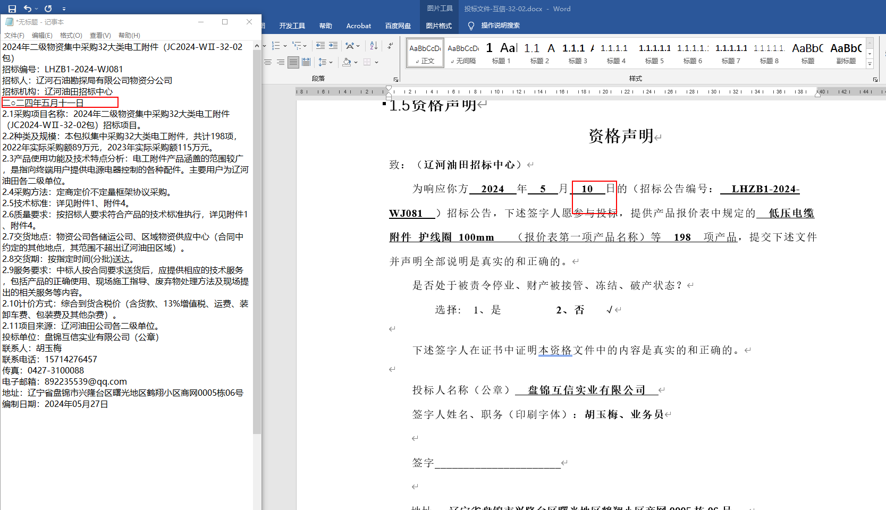This screenshot has height=510, width=886.
Task: Click the line spacing icon
Action: click(322, 62)
